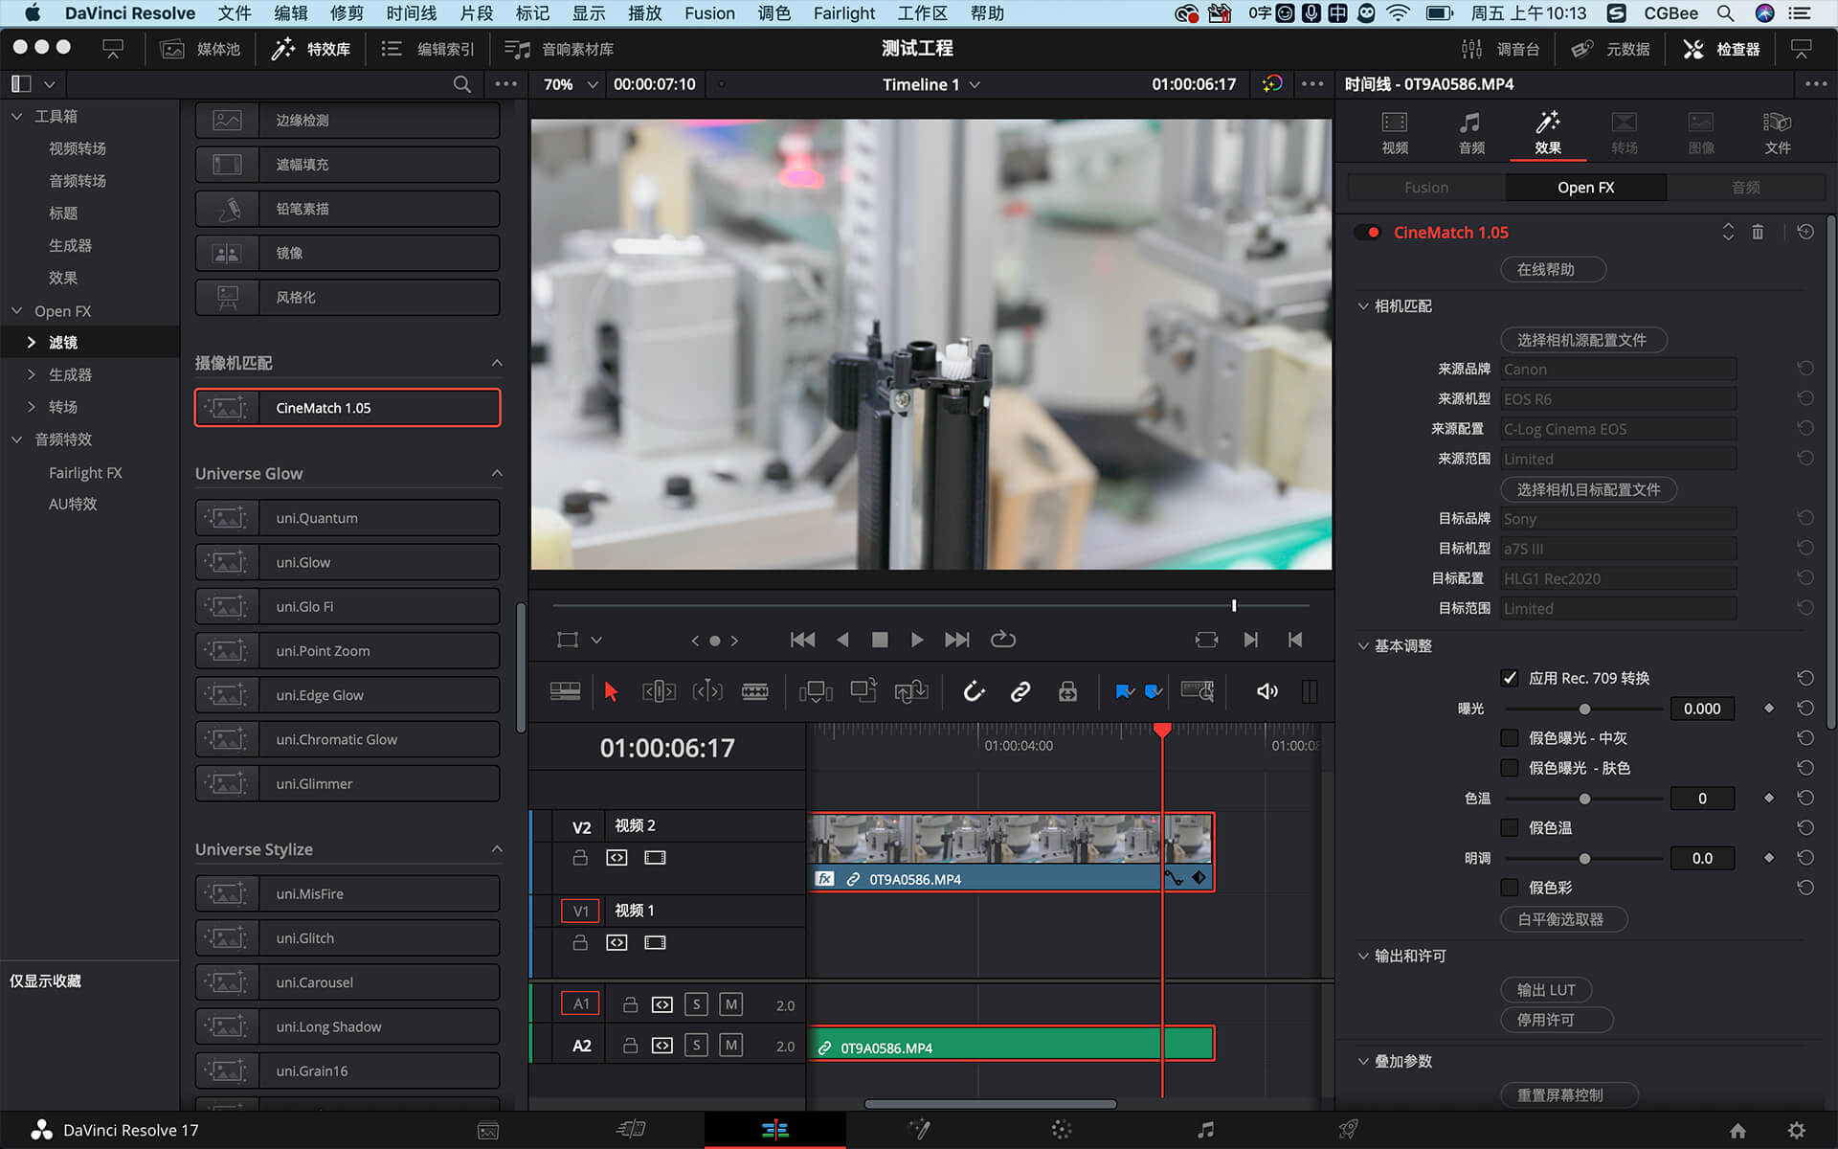Image resolution: width=1838 pixels, height=1149 pixels.
Task: Toggle CineMatch 1.05 effect on/off switch
Action: tap(1369, 232)
